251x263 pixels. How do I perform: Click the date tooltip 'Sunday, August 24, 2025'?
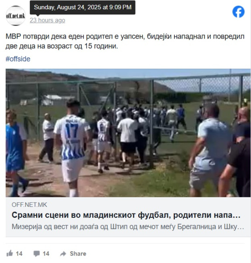(83, 7)
